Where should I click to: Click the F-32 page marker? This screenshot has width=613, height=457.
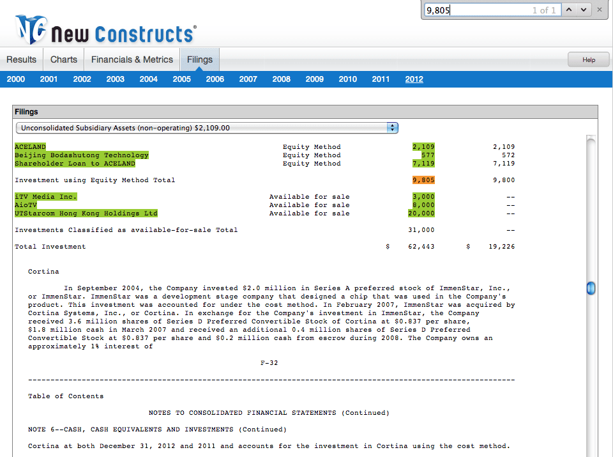coord(269,363)
